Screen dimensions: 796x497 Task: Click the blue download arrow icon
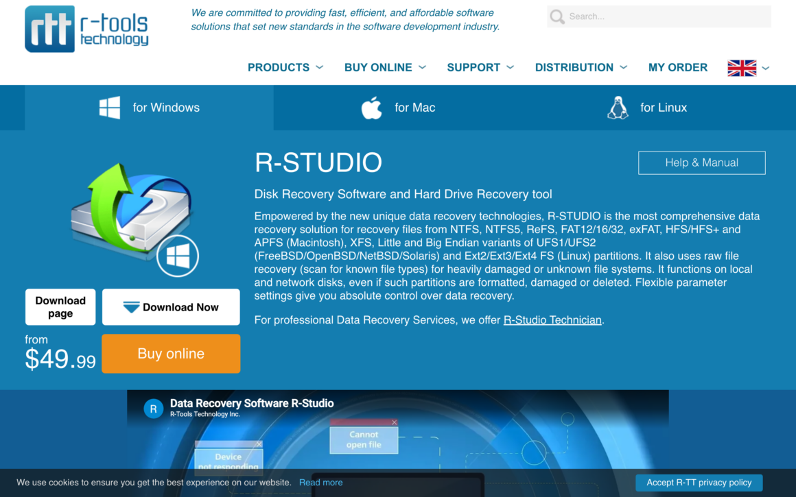[x=131, y=307]
